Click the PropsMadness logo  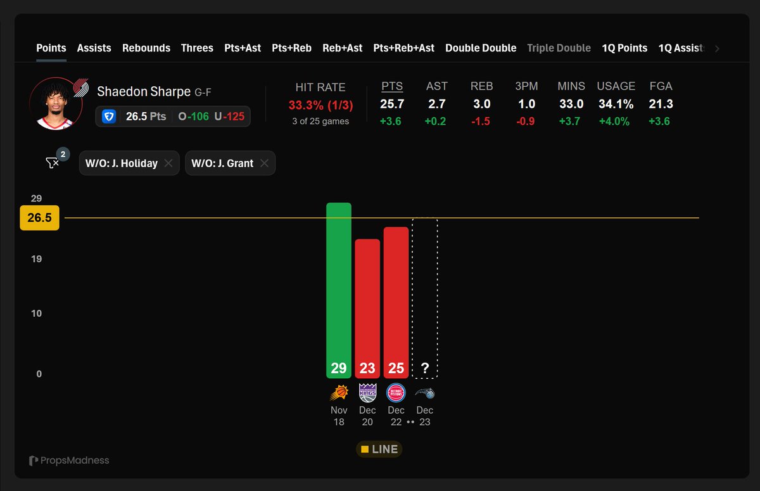pyautogui.click(x=69, y=461)
